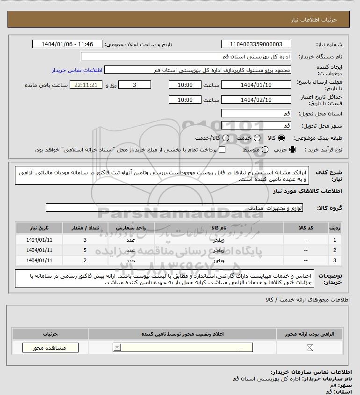
Task: Select the خدمت radio button
Action: tap(257, 138)
